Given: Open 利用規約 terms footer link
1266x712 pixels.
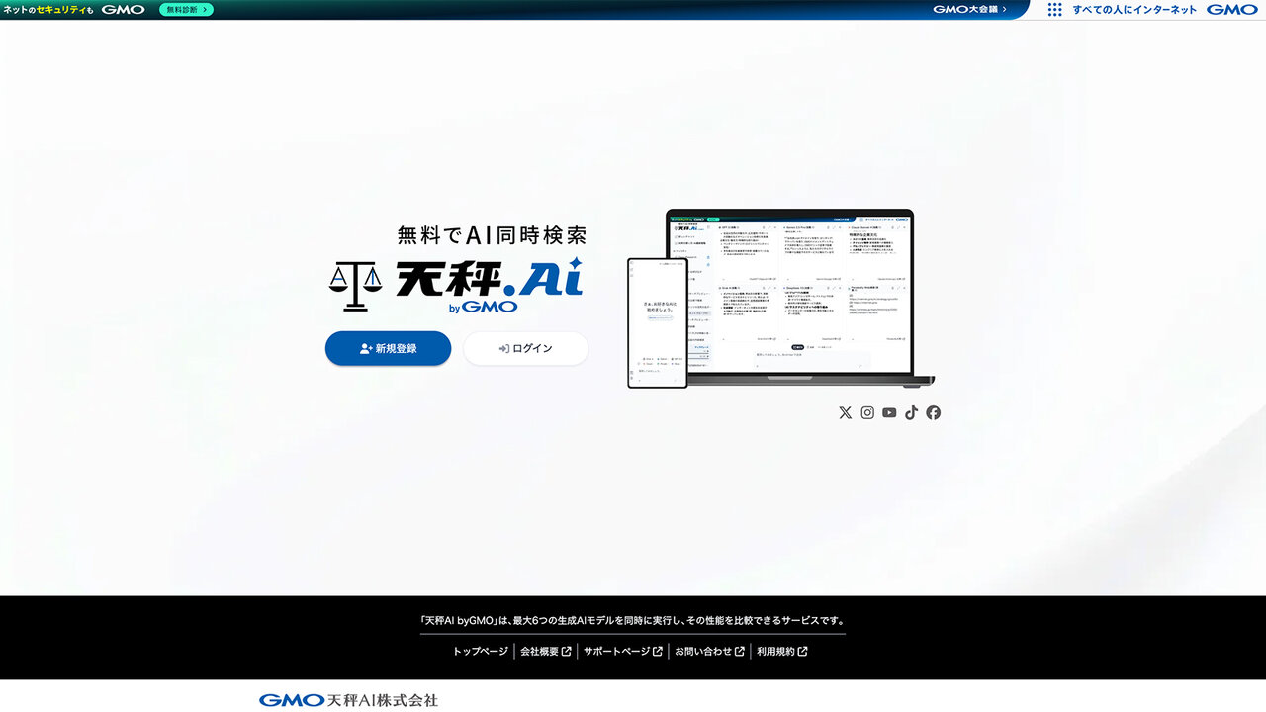Looking at the screenshot, I should (781, 651).
